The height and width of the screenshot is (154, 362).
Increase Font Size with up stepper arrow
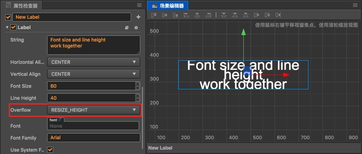pos(137,84)
